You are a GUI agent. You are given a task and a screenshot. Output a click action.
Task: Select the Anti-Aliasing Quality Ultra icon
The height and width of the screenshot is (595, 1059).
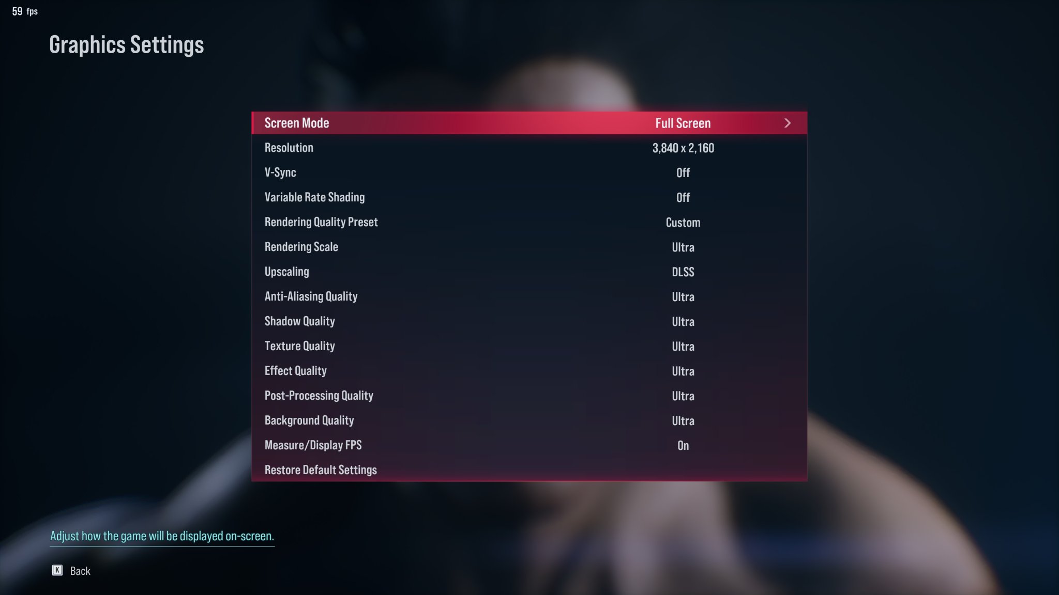click(682, 295)
